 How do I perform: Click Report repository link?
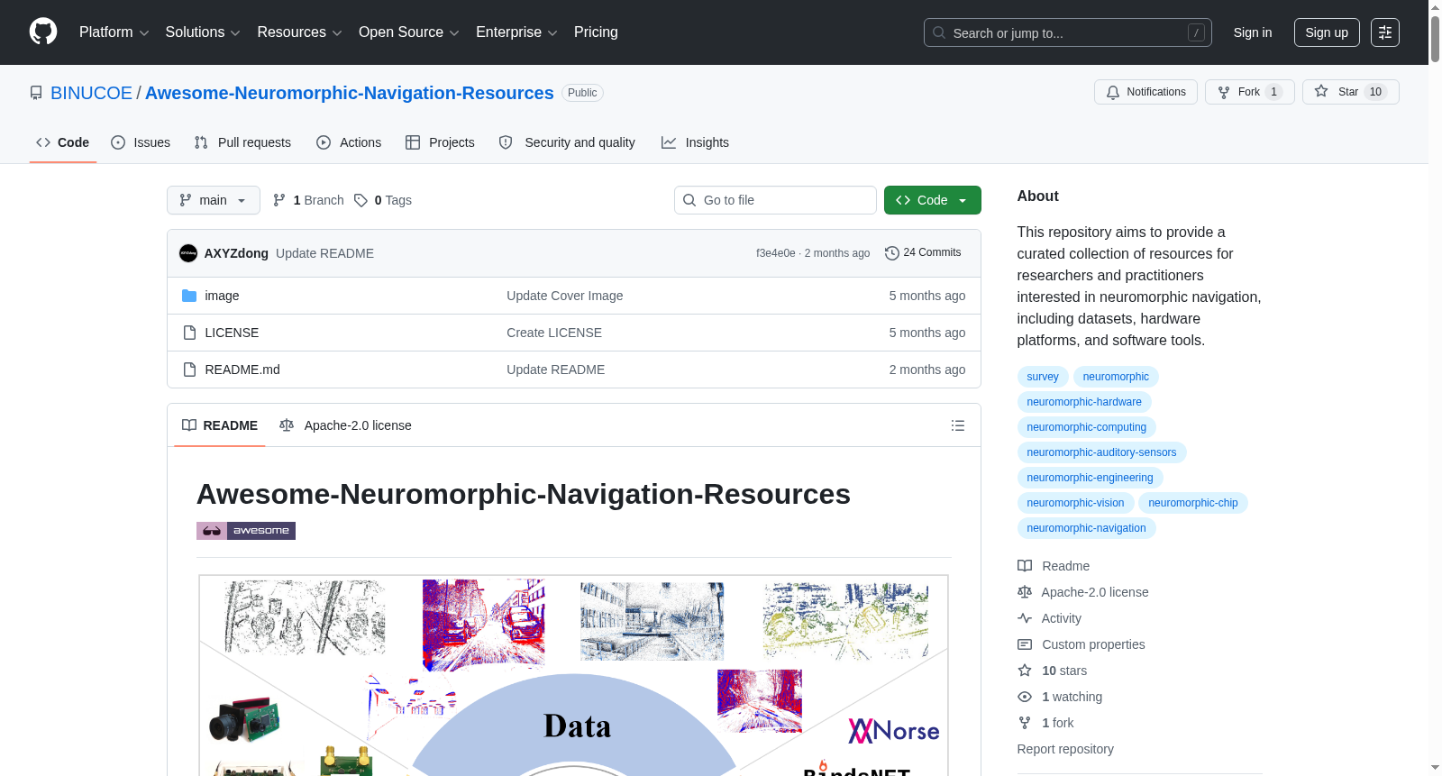coord(1065,749)
